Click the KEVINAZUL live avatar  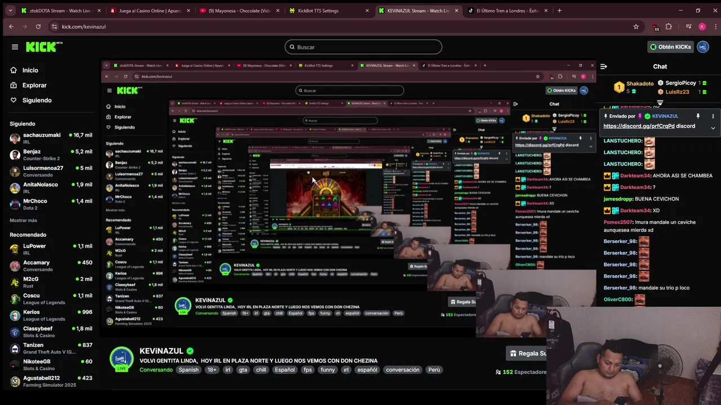pos(121,359)
